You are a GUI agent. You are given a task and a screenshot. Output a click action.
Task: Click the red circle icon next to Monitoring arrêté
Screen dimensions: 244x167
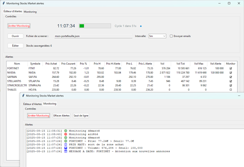pyautogui.click(x=66, y=134)
